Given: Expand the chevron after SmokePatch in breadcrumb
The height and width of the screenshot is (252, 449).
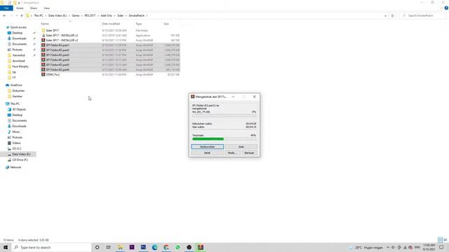Looking at the screenshot, I should coord(147,15).
